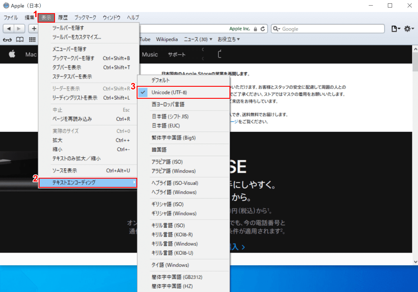Image resolution: width=418 pixels, height=292 pixels.
Task: Click the page scrollbar up arrow
Action: tap(415, 49)
